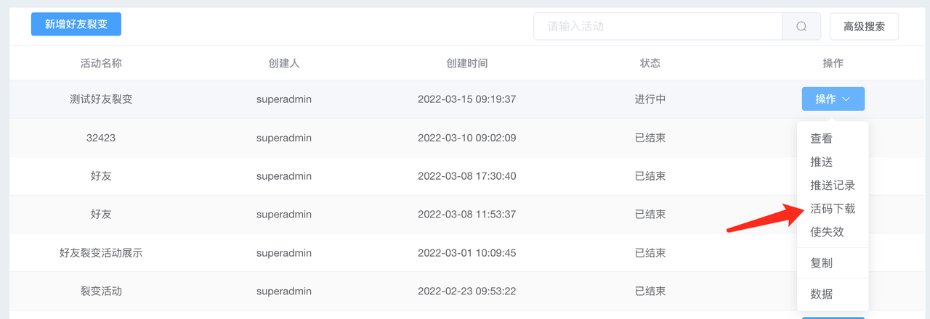Select the 32423 activity row
The width and height of the screenshot is (930, 319).
[x=465, y=138]
